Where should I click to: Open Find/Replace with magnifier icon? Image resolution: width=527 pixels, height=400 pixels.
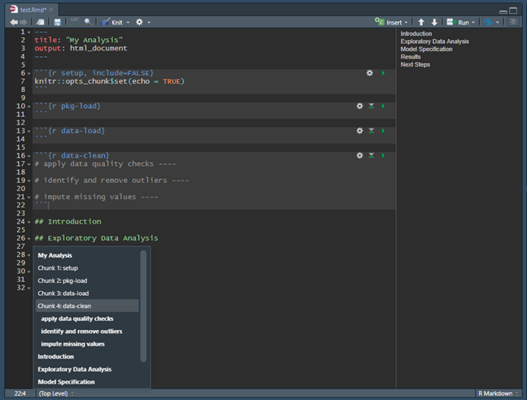coord(88,22)
